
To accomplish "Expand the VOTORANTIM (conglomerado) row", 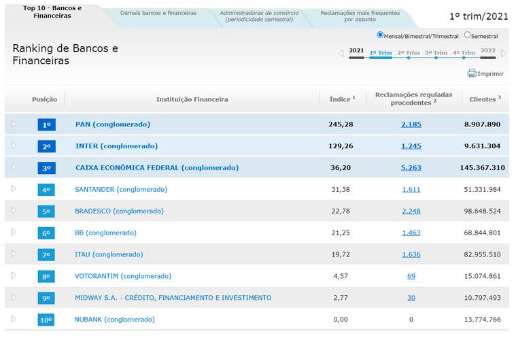I will tap(14, 275).
